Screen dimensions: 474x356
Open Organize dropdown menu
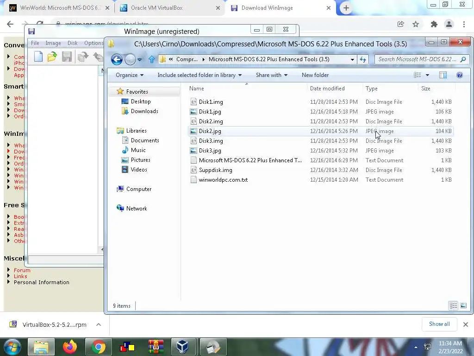pos(130,75)
